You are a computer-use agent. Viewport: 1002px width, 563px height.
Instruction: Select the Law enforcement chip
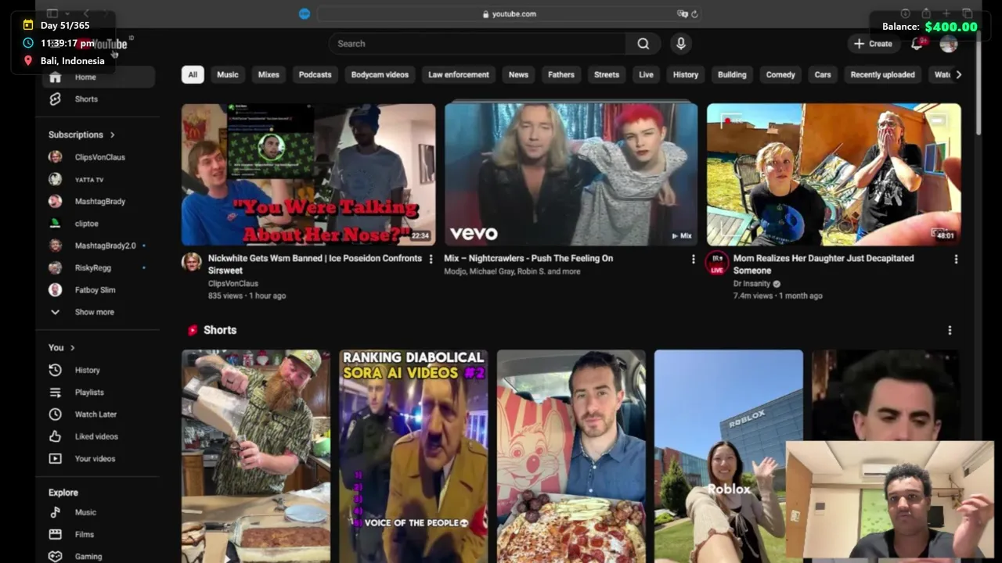459,75
